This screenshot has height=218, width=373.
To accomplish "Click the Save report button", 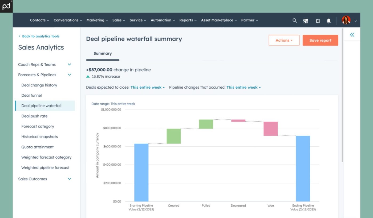I will (320, 40).
